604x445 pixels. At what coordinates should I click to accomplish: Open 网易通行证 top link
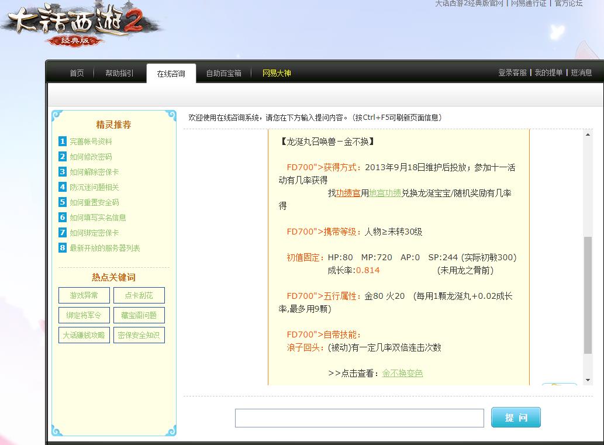click(x=529, y=4)
